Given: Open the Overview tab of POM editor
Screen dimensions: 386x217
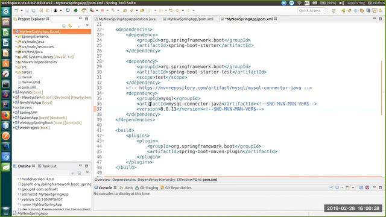Looking at the screenshot, I should pos(103,180).
